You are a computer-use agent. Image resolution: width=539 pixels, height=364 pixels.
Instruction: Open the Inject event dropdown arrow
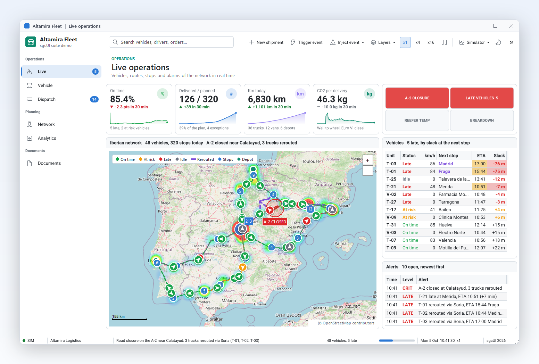[363, 42]
